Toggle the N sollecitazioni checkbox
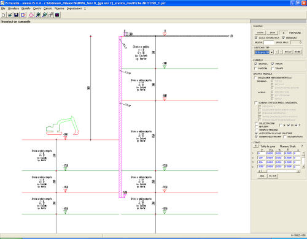 pyautogui.click(x=281, y=125)
